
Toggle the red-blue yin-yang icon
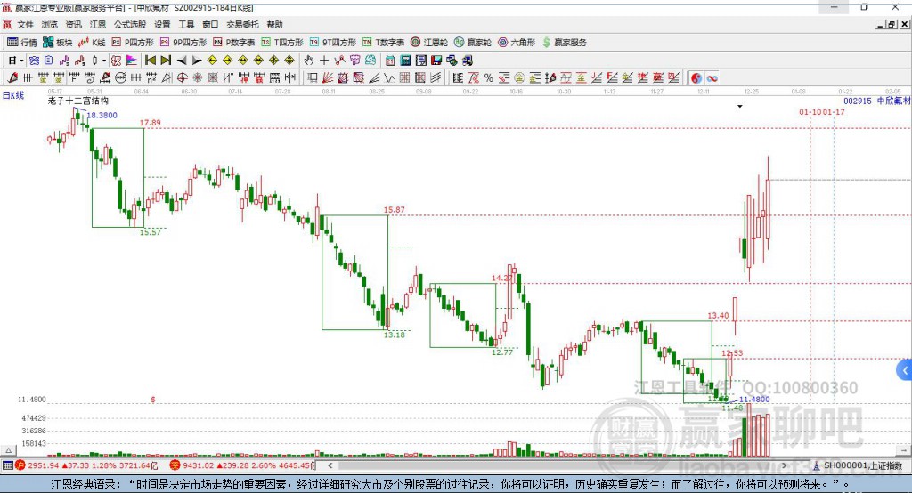point(696,78)
